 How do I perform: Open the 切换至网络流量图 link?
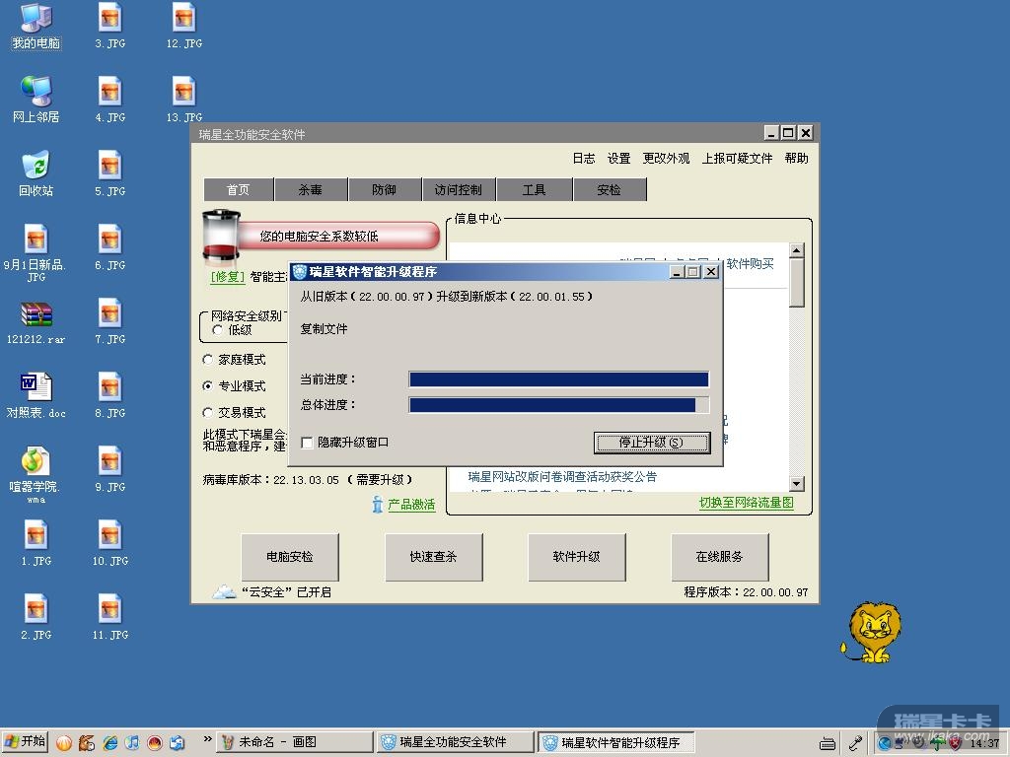747,503
